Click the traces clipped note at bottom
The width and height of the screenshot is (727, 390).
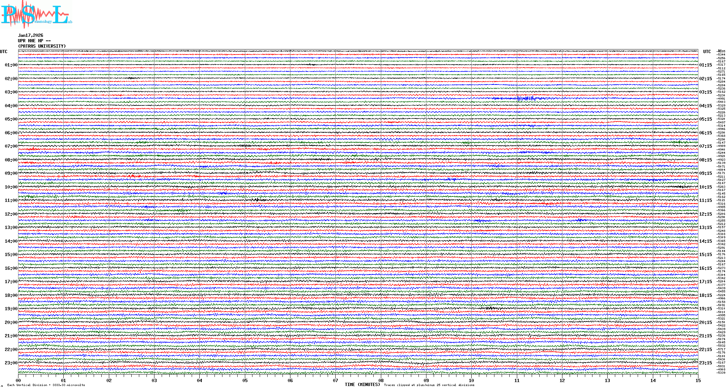pos(429,385)
